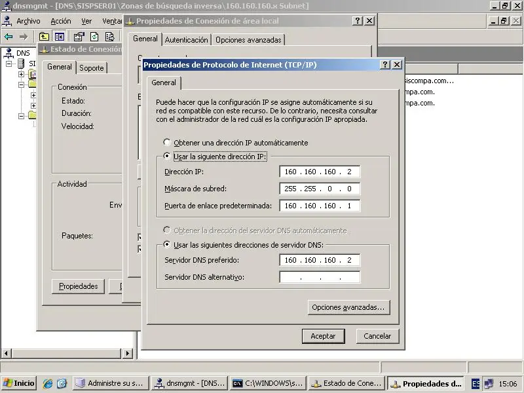Viewport: 524px width, 393px height.
Task: Click the empty Servidor DNS alternativo field
Action: 320,277
